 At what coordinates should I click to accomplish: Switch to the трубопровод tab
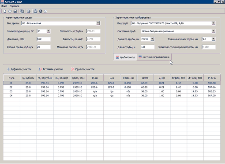(x=125, y=57)
